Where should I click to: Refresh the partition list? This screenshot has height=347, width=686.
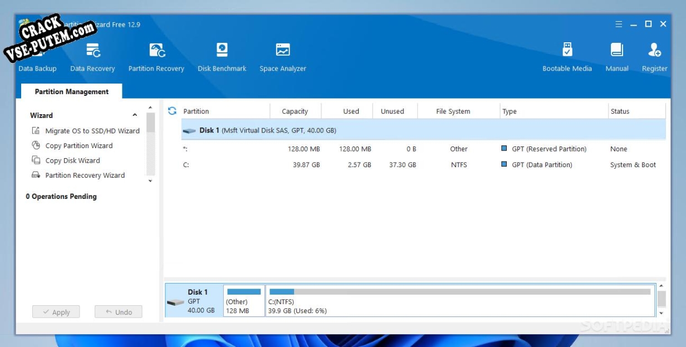[172, 111]
